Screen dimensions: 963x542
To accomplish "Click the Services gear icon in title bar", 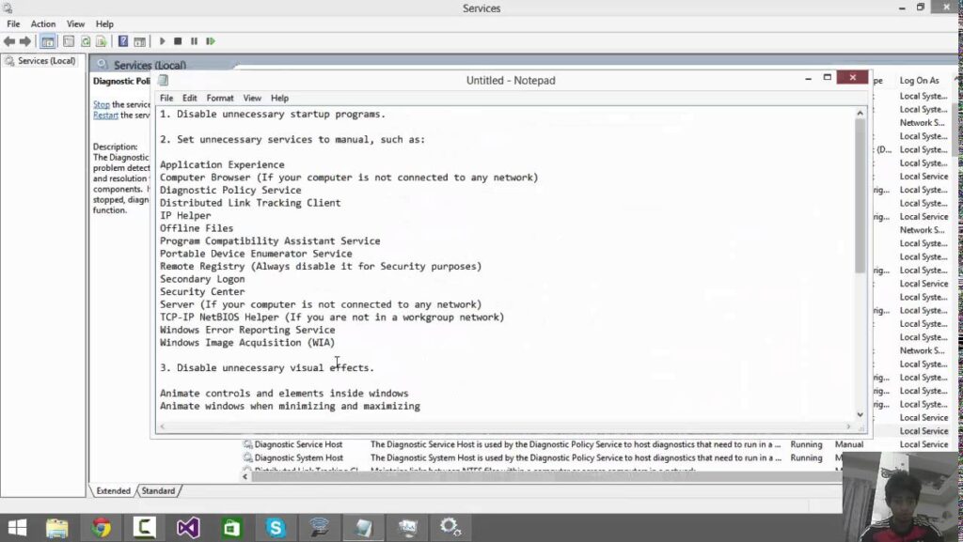I will (8, 8).
